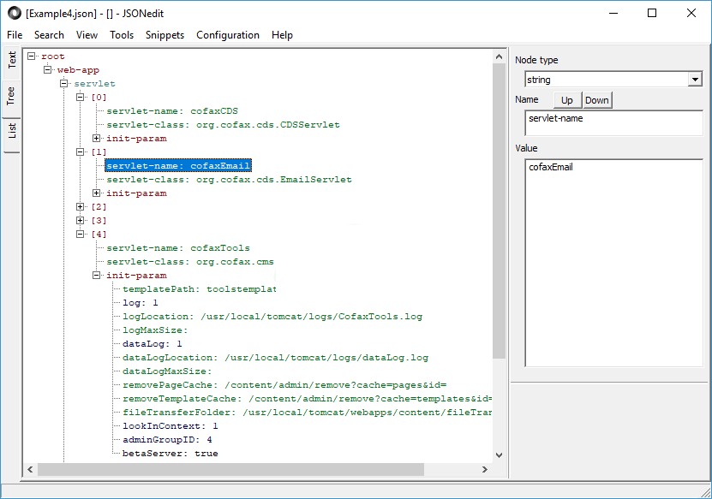Screen dimensions: 712x499
Task: Switch to the Text tab
Action: pos(11,59)
